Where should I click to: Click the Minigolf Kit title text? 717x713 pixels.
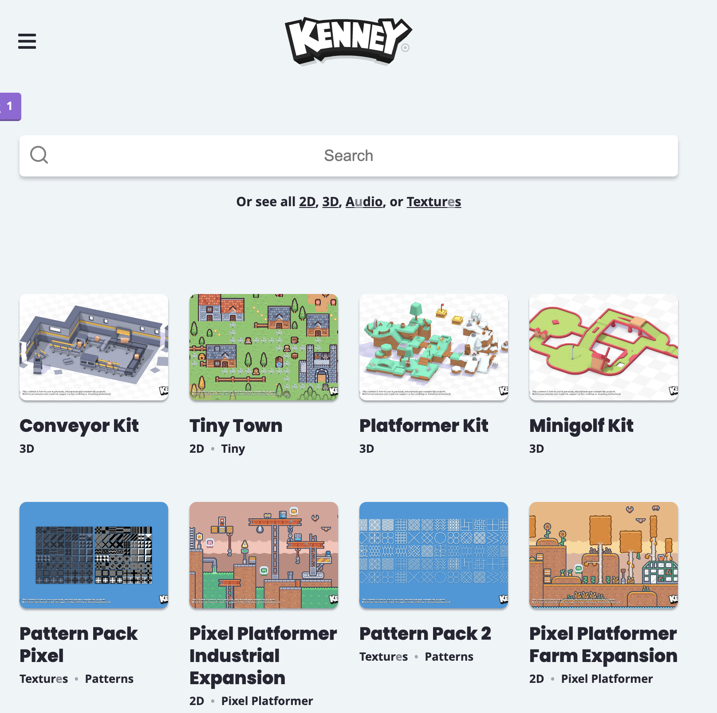tap(581, 426)
